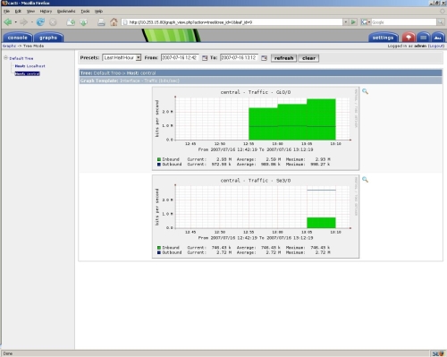Open the File menu

pos(6,11)
